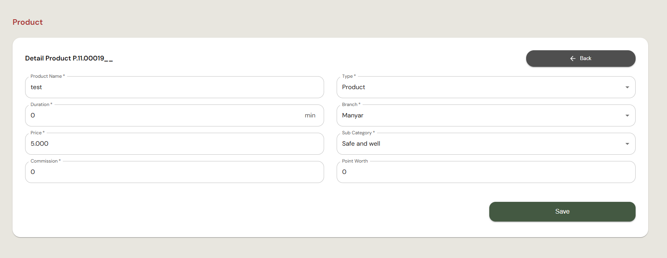667x258 pixels.
Task: Open the Branch dropdown showing Manyar
Action: click(x=486, y=115)
